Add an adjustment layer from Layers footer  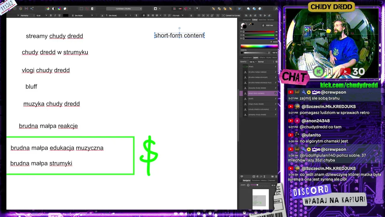coord(258,177)
